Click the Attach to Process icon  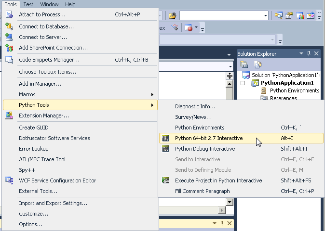pos(9,15)
